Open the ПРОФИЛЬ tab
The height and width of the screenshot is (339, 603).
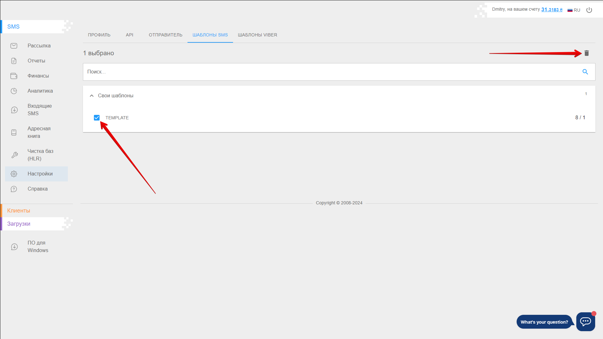pyautogui.click(x=99, y=35)
